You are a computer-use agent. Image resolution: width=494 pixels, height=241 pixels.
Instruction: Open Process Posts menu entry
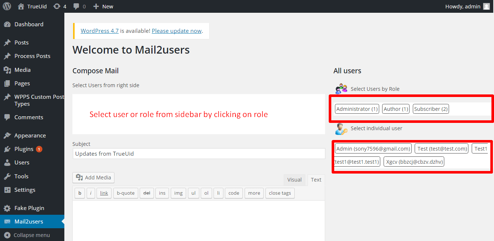pyautogui.click(x=32, y=56)
